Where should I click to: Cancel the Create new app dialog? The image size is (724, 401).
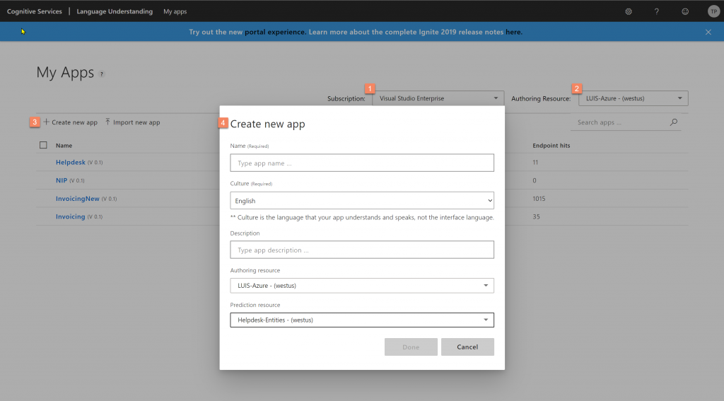467,347
